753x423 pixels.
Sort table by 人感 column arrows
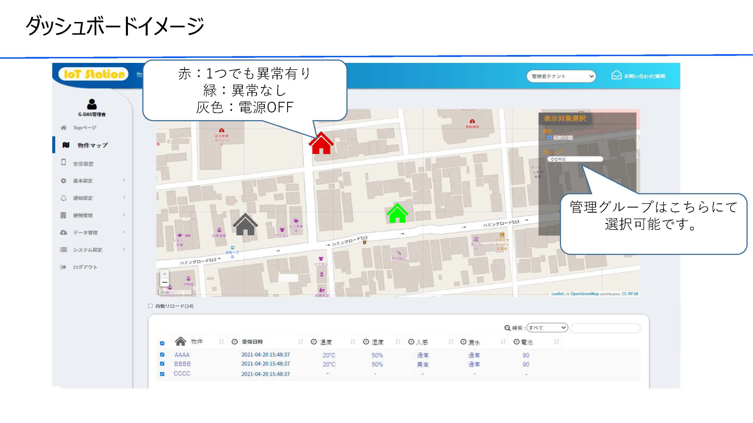click(x=451, y=342)
